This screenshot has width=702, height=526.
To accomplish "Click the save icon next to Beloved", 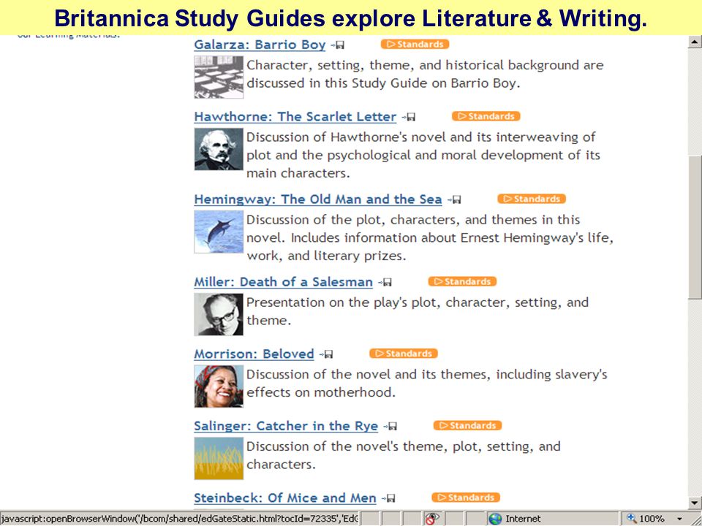I will pos(326,355).
